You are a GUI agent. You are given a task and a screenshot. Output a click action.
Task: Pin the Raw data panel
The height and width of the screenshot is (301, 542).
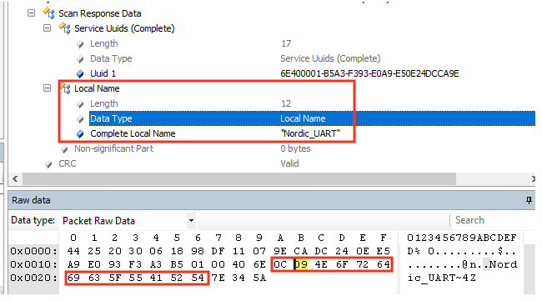pyautogui.click(x=529, y=200)
